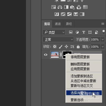Image resolution: width=106 pixels, height=106 pixels.
Task: Choose 停用图层蒙版 from context menu
Action: [x=84, y=57]
